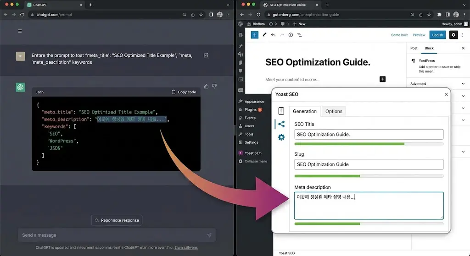
Task: Open tab list chevron in WordPress window
Action: tap(464, 5)
